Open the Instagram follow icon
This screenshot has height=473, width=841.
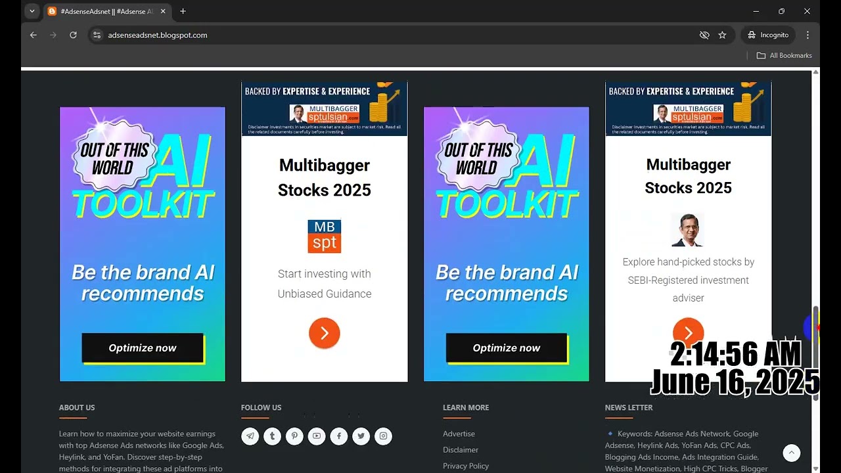click(383, 436)
